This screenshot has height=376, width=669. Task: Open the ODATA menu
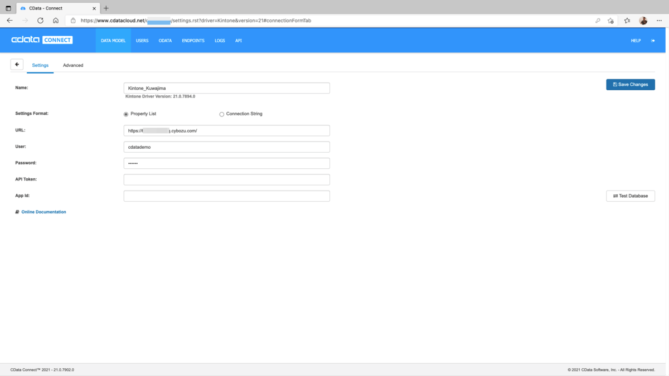[165, 41]
